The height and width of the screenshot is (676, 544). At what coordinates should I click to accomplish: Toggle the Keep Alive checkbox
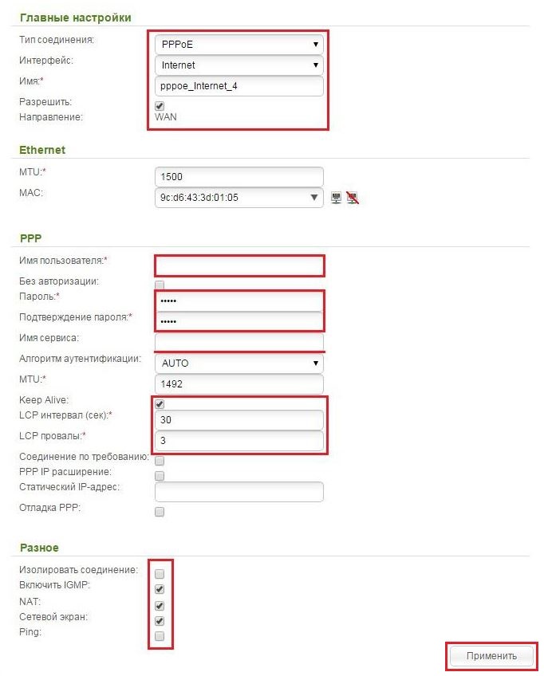click(x=160, y=404)
